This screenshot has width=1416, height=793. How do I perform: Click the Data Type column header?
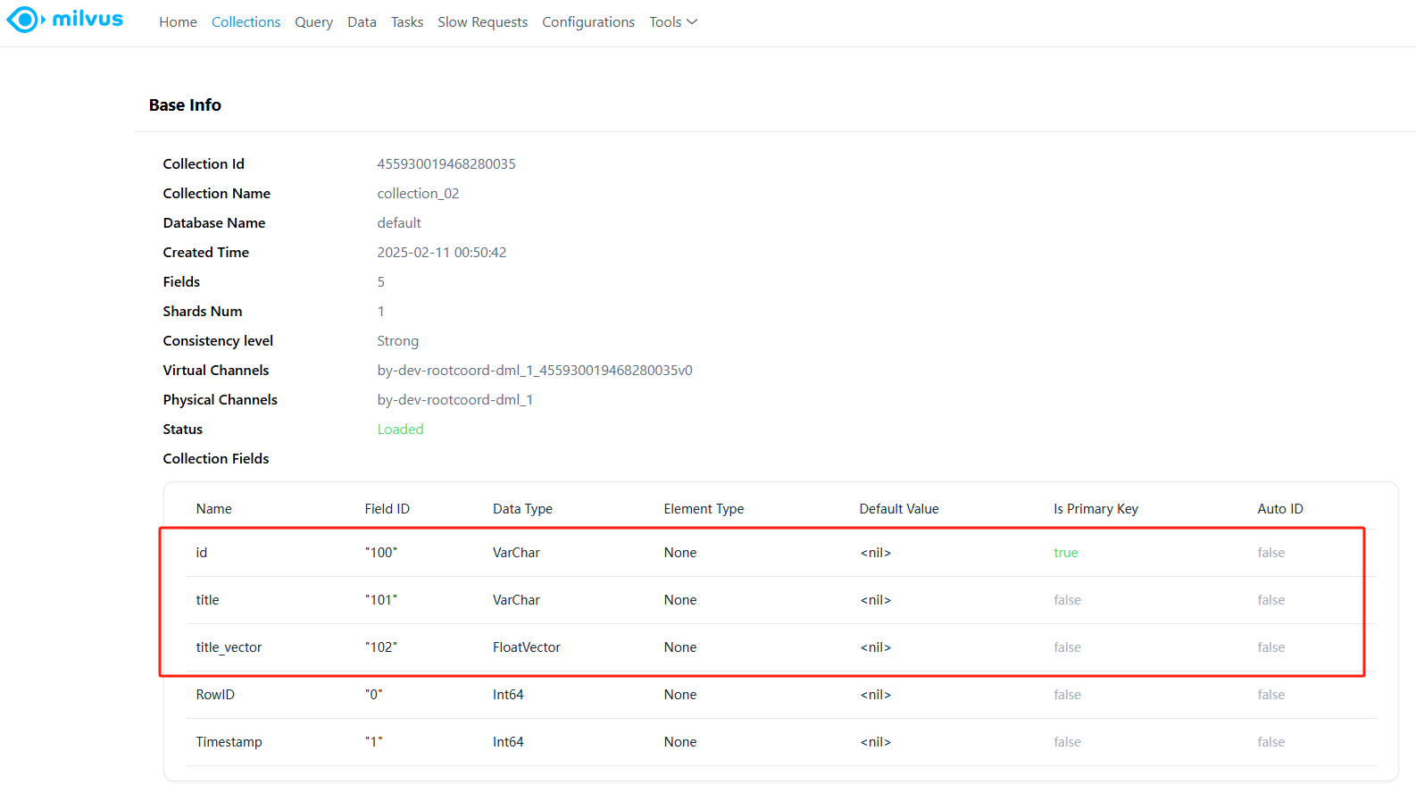(522, 509)
